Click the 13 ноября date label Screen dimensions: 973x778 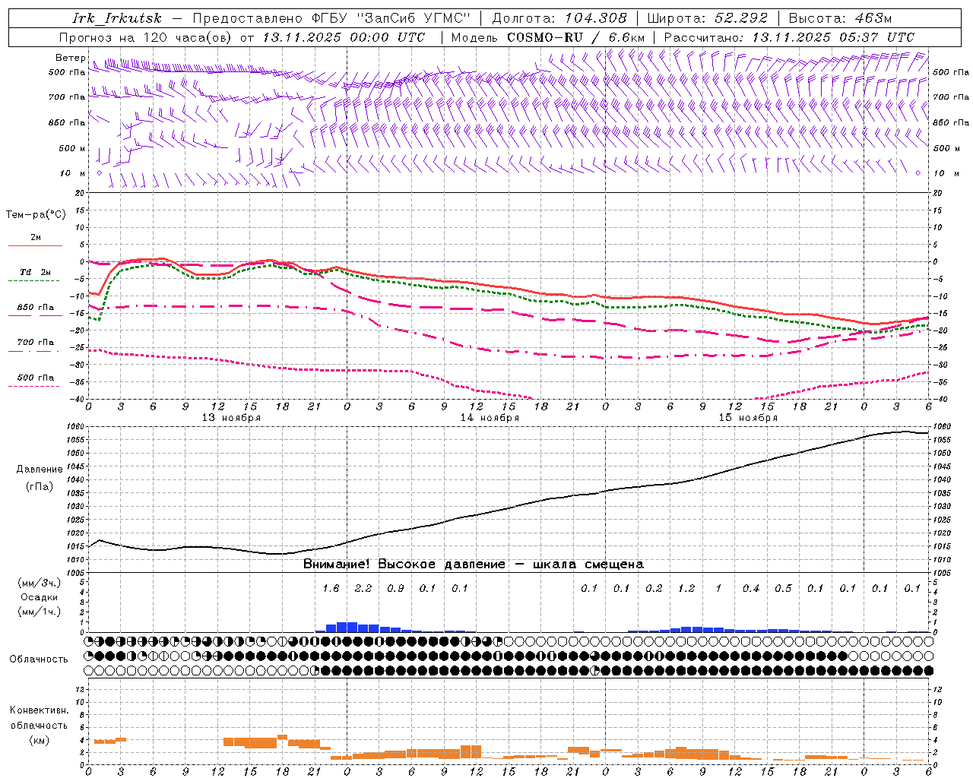(231, 417)
